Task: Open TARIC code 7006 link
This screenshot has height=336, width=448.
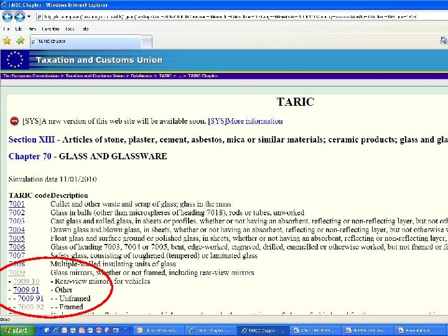Action: tap(17, 247)
